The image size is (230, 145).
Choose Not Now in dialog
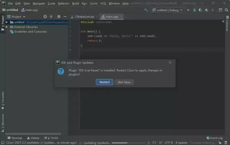(124, 82)
